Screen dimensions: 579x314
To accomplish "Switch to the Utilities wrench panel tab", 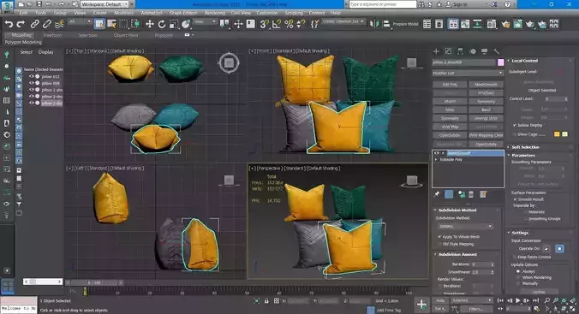I will click(x=496, y=51).
